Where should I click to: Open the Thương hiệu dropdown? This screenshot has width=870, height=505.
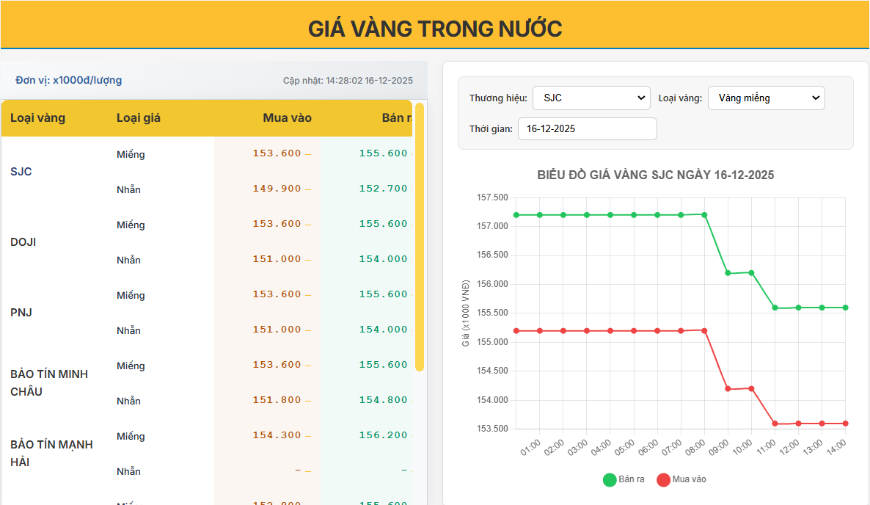coord(591,97)
